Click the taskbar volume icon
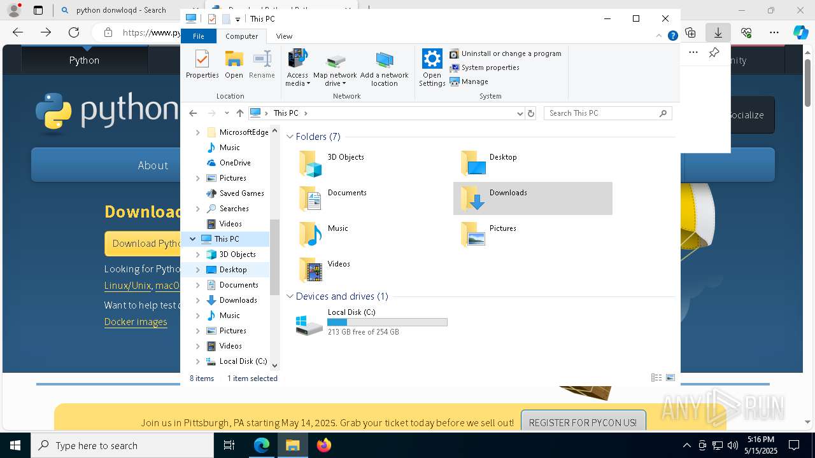This screenshot has width=815, height=458. (x=732, y=445)
